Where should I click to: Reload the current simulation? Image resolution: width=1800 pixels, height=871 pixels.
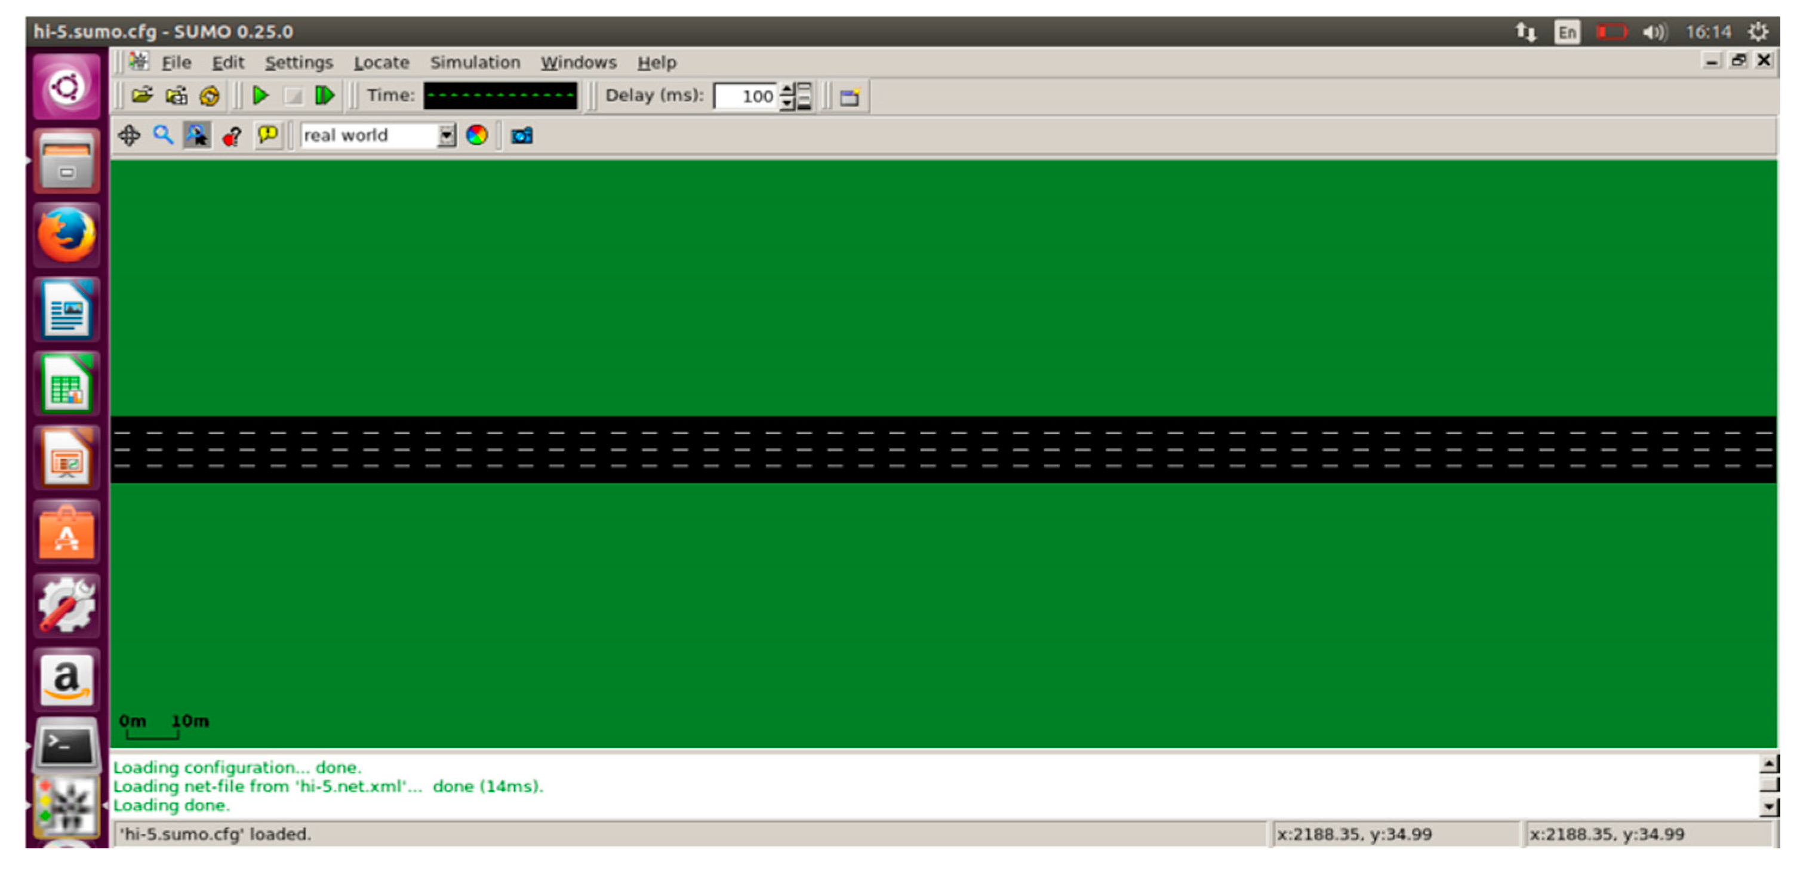[x=209, y=96]
